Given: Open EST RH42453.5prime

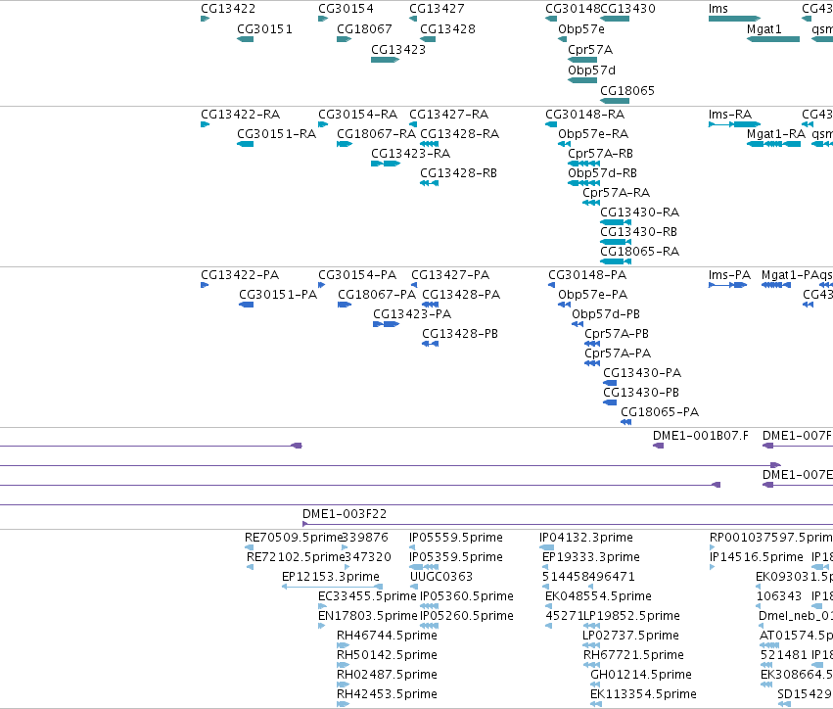Looking at the screenshot, I should (344, 704).
